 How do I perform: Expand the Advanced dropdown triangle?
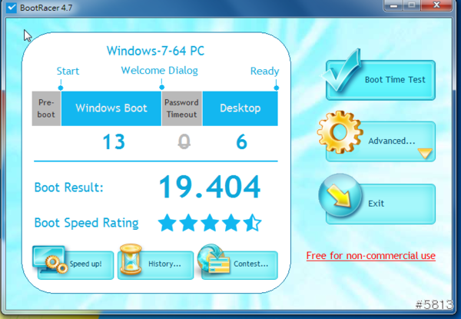click(425, 153)
